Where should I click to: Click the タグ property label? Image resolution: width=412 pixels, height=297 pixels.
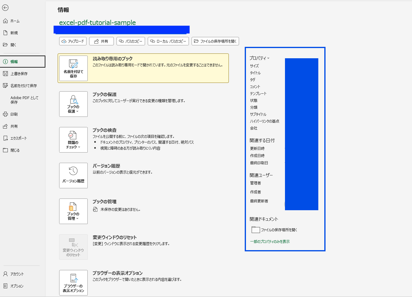pos(253,80)
